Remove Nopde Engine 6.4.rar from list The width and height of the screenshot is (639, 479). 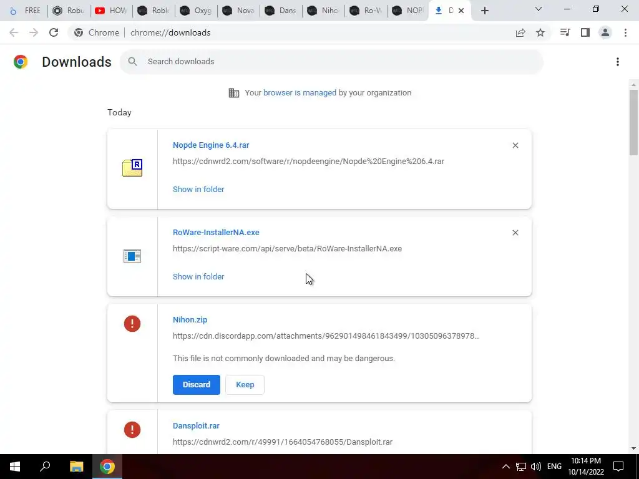515,145
